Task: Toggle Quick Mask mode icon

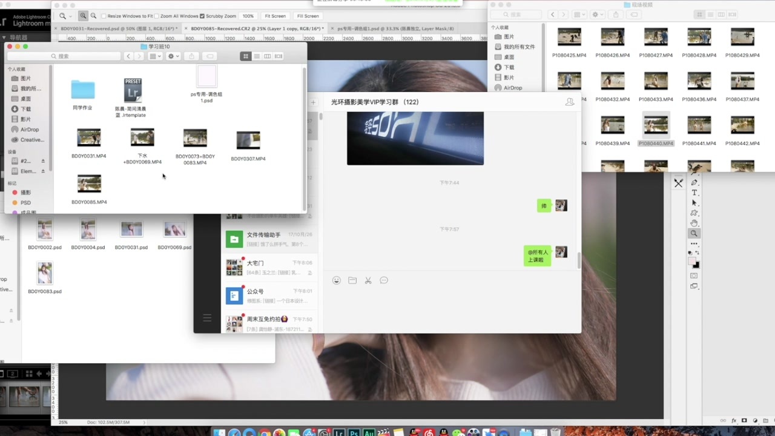Action: pos(694,276)
